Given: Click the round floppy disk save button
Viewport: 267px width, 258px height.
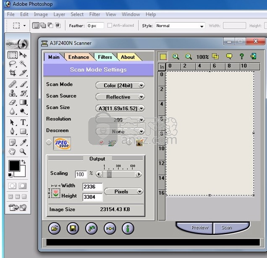Looking at the screenshot, I should click(x=73, y=228).
